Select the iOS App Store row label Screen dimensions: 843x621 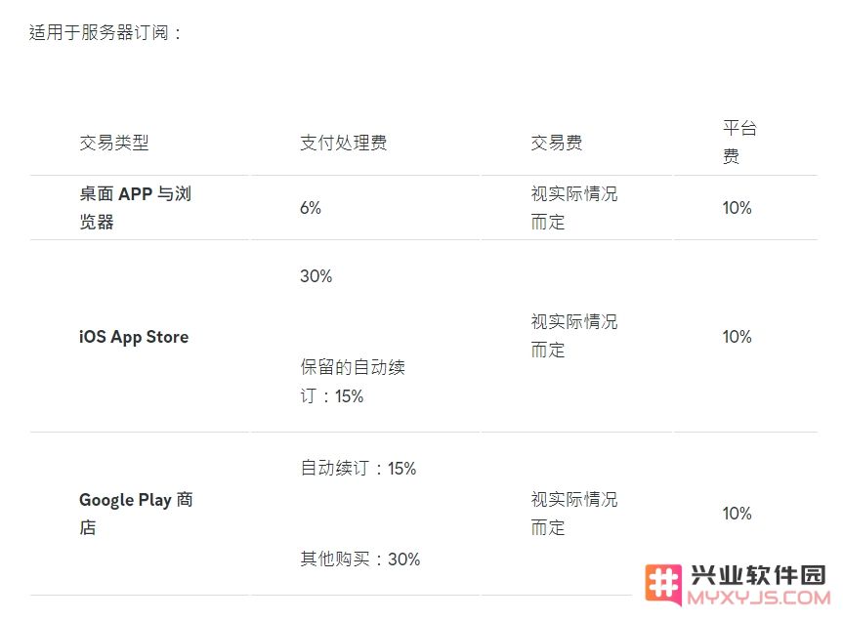pos(134,337)
